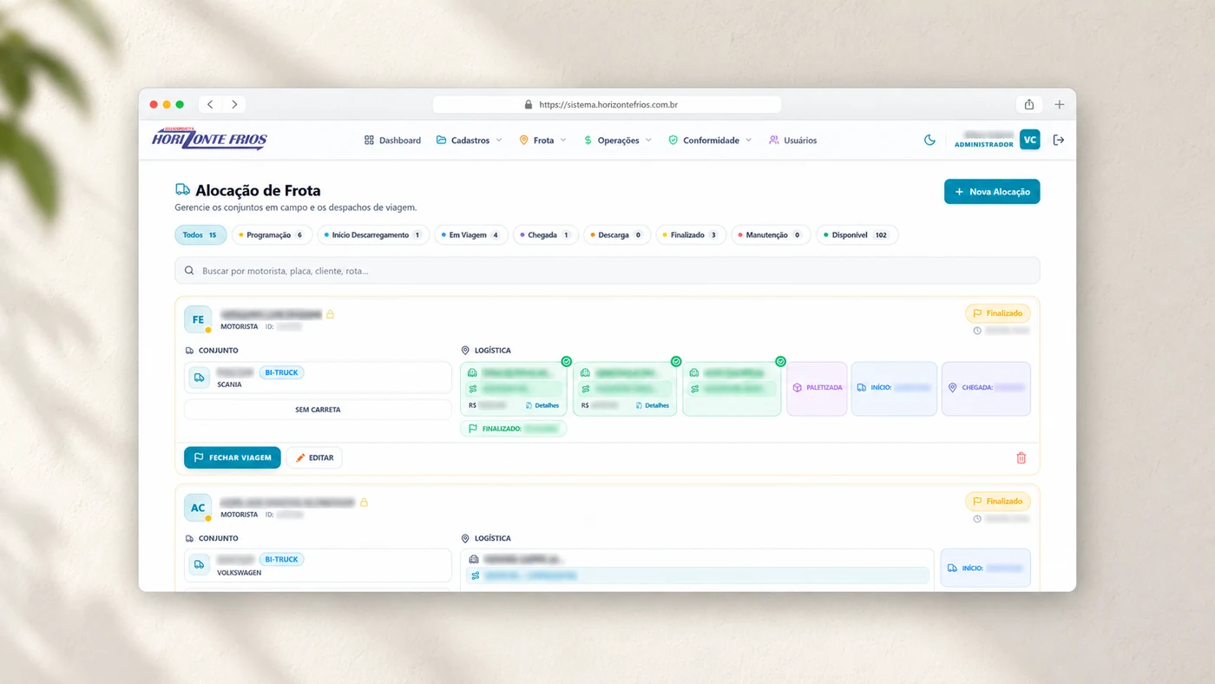1215x684 pixels.
Task: Filter by Em Viagem status
Action: [x=471, y=235]
